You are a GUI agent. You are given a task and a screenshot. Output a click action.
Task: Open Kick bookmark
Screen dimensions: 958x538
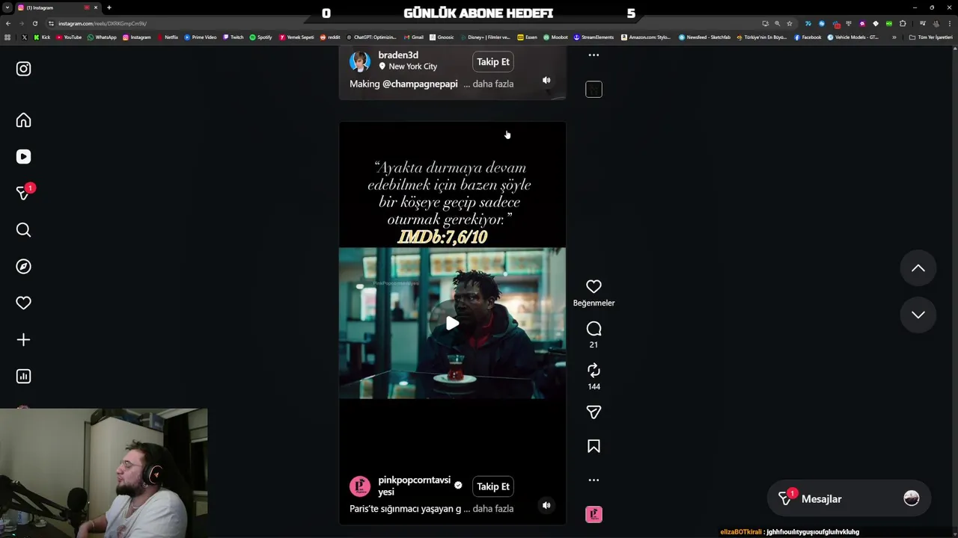point(42,37)
